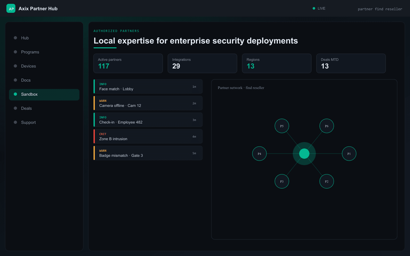Go to Programs in the sidebar
The width and height of the screenshot is (410, 256).
pyautogui.click(x=44, y=52)
